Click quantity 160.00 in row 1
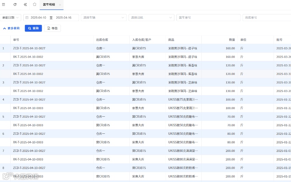Screen dimensions: 291x182 coord(230,48)
